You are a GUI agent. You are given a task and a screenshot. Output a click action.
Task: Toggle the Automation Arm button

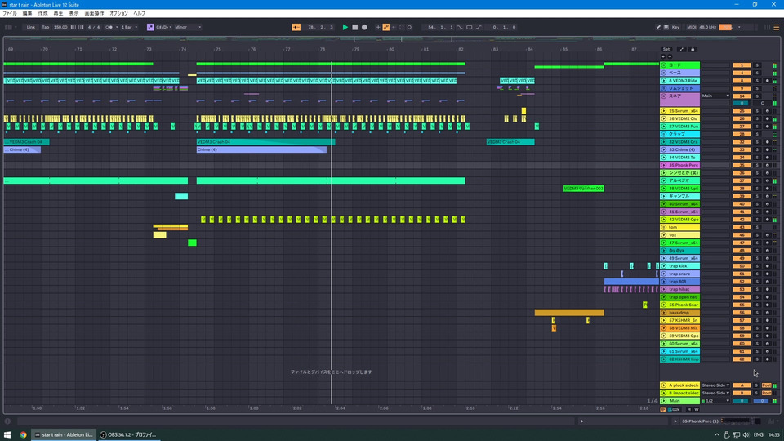pos(386,27)
